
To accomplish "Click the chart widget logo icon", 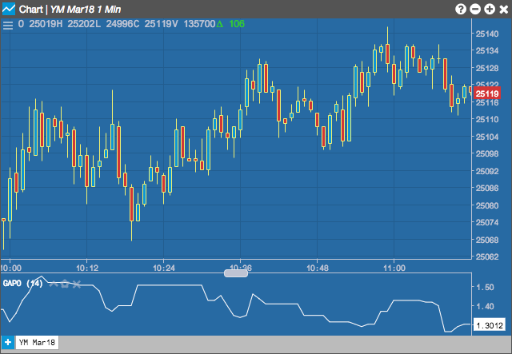I will tap(8, 9).
